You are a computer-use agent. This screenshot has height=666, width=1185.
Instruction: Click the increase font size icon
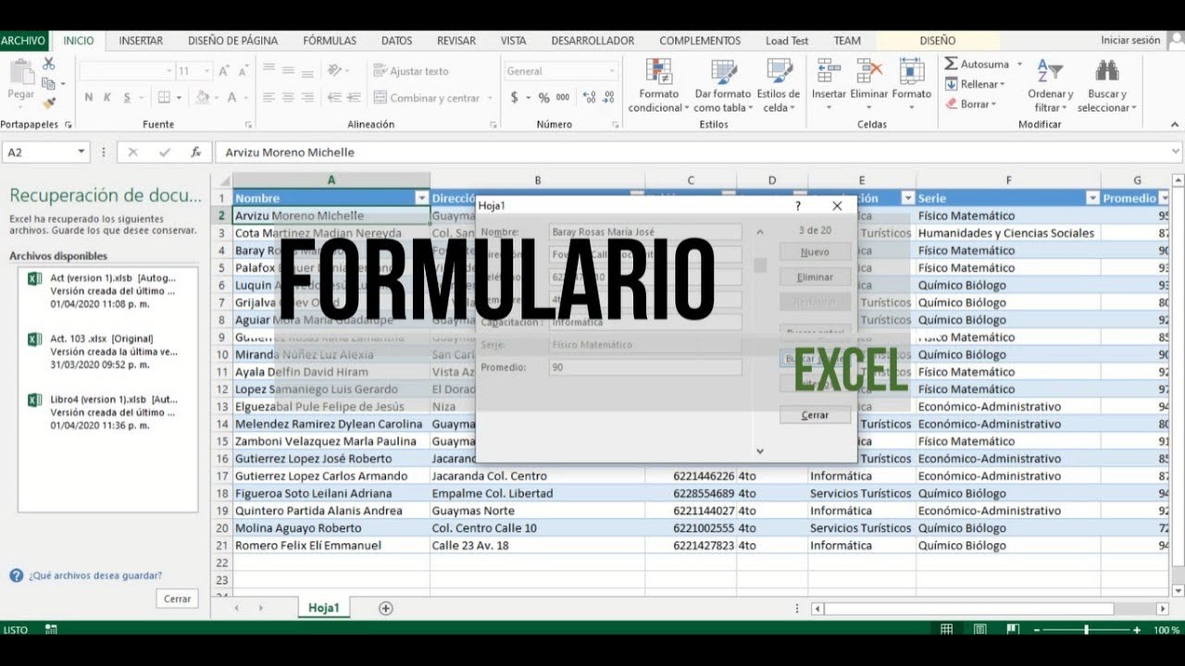(223, 71)
